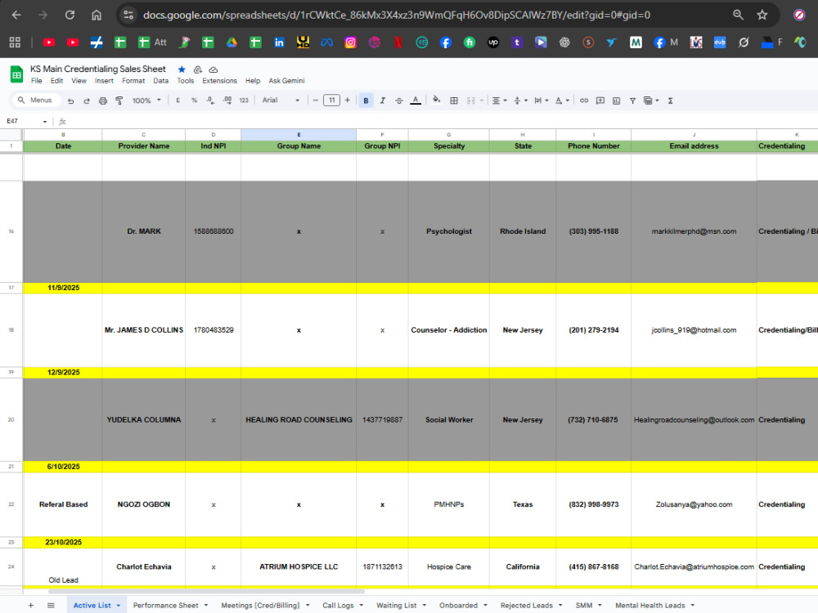Open the Insert menu
818x613 pixels.
pyautogui.click(x=104, y=81)
